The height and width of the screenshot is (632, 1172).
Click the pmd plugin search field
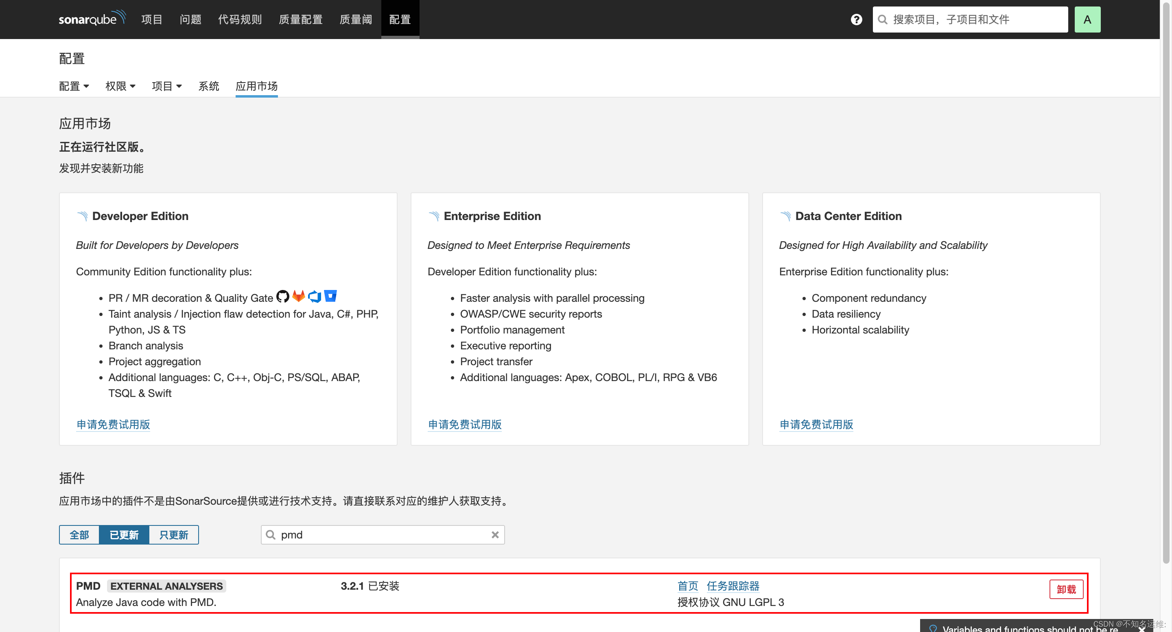click(383, 535)
